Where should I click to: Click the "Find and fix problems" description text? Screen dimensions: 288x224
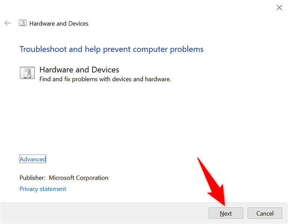point(105,79)
